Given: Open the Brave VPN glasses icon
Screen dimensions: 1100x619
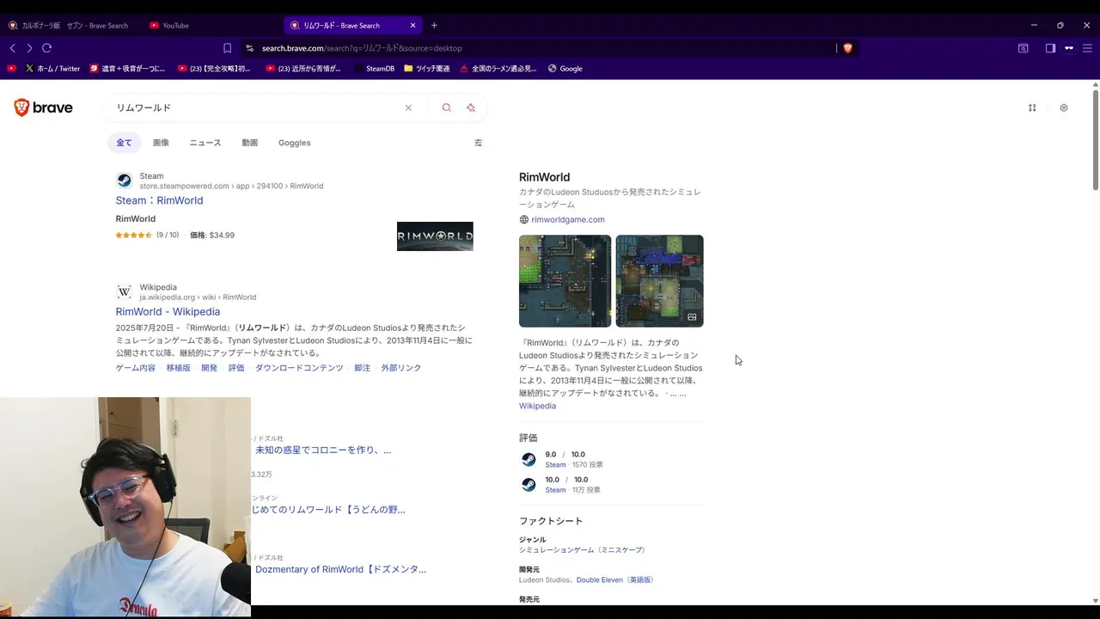Looking at the screenshot, I should (1069, 48).
